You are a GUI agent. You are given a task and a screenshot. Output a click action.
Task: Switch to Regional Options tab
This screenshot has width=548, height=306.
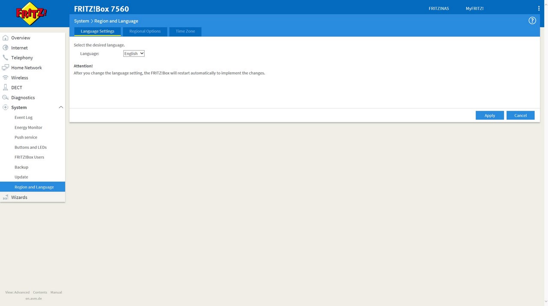pos(145,31)
